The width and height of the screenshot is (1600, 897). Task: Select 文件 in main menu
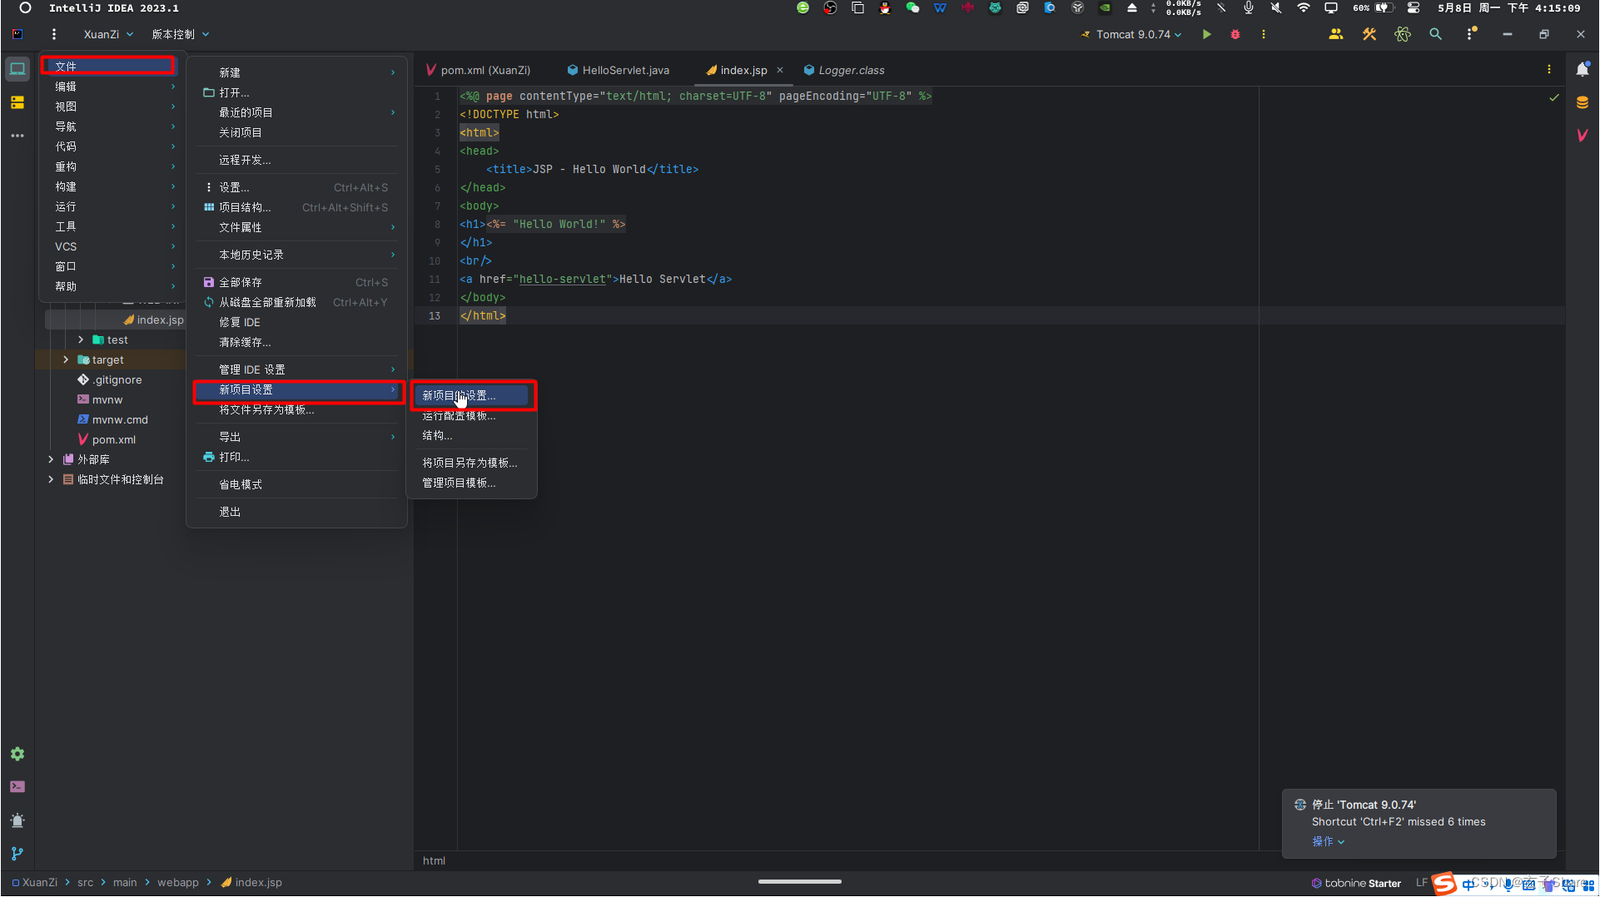(108, 66)
